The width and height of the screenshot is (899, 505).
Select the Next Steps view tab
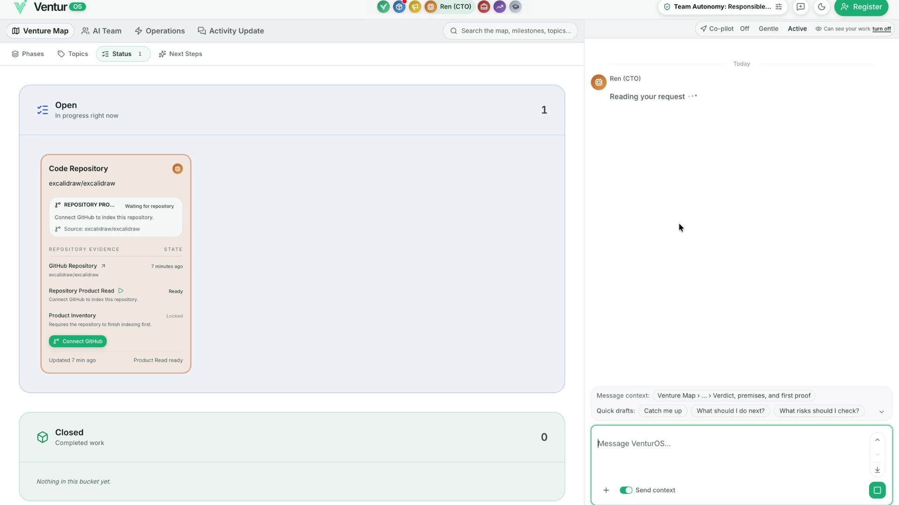pyautogui.click(x=181, y=54)
